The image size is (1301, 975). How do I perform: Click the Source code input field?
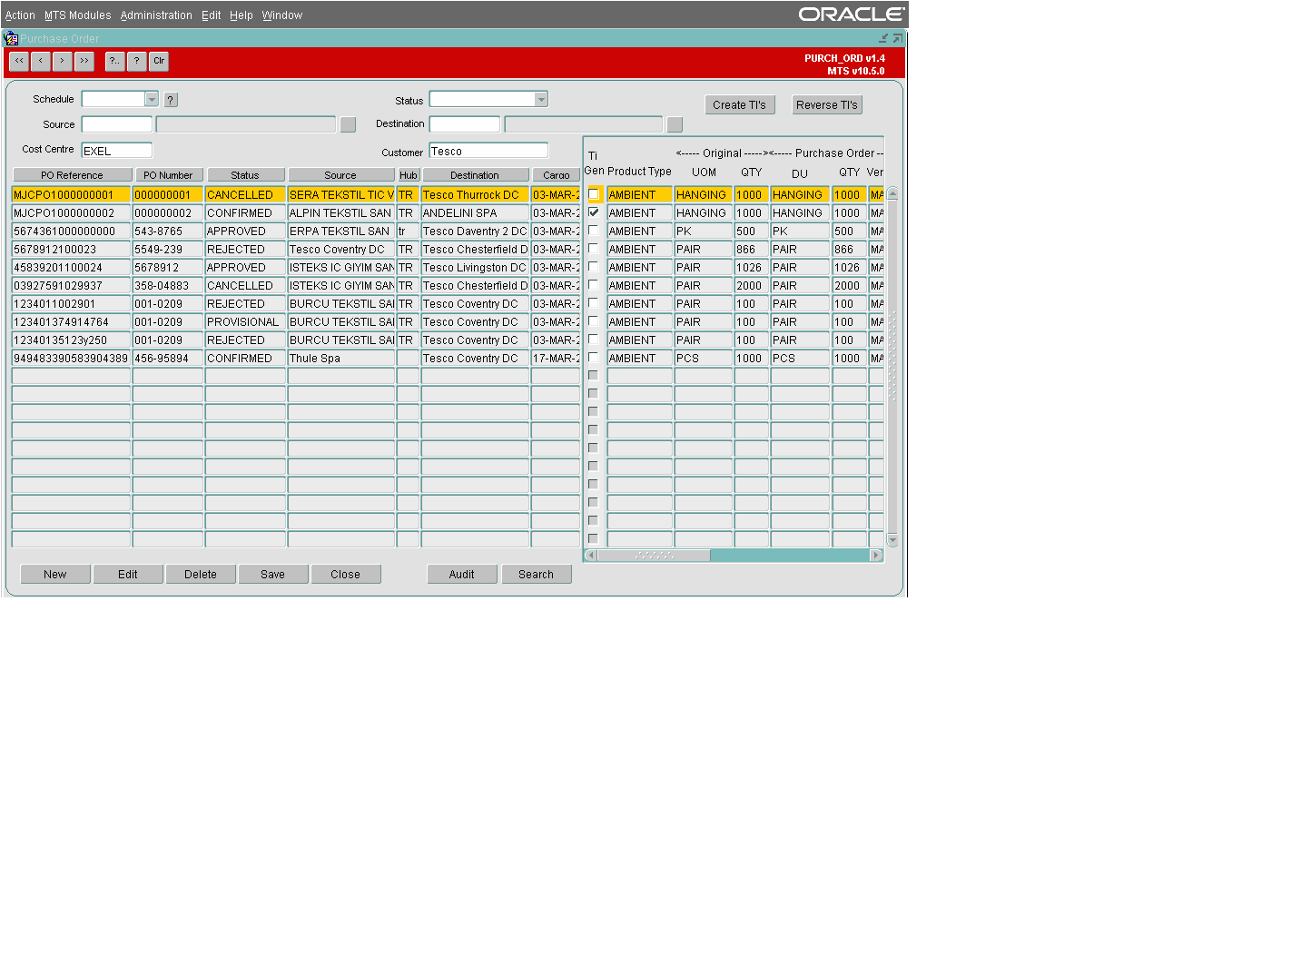click(x=117, y=124)
